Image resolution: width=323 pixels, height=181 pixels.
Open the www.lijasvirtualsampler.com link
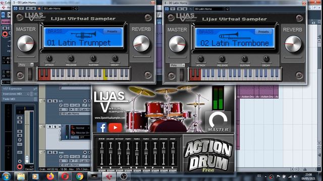[x=110, y=118]
